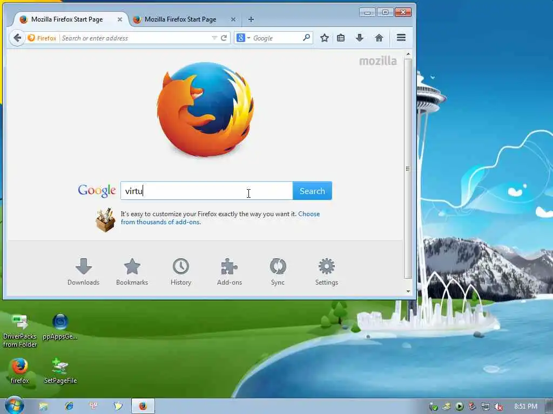Select the SetPageFile desktop icon

point(60,371)
